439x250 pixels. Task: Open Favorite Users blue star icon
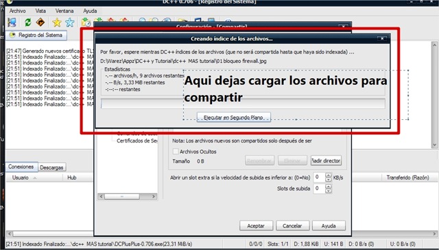(x=70, y=22)
